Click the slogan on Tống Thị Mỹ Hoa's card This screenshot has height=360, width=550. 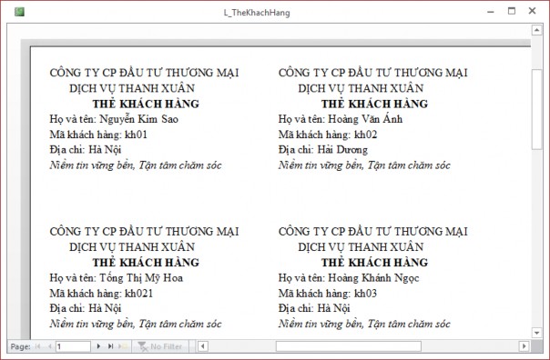coord(136,324)
